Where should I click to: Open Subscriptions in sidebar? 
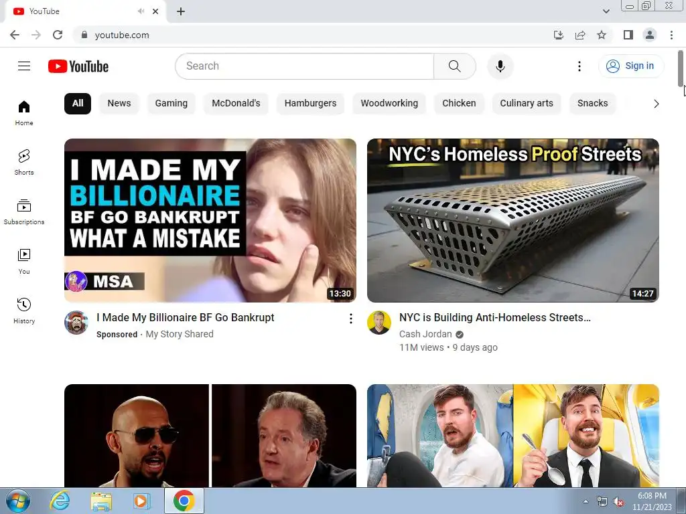point(24,212)
